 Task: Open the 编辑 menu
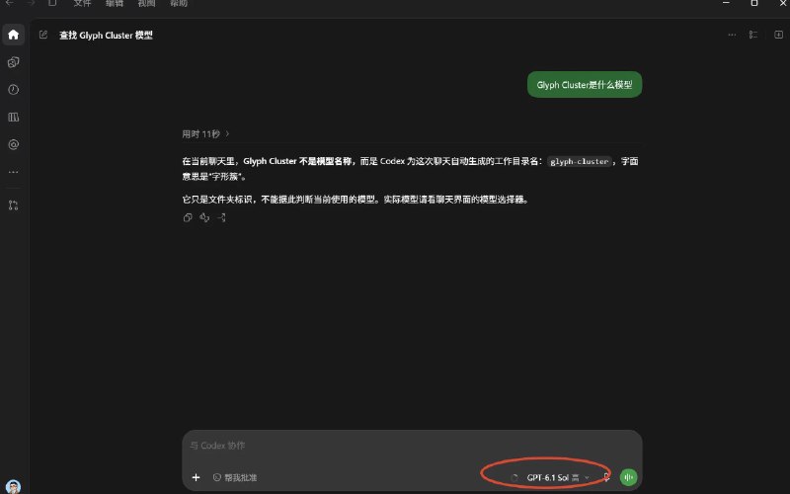coord(115,3)
